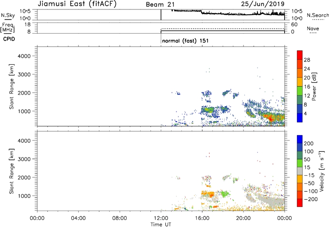Click the orange negative-velocity patch near 16:30
This screenshot has height=227, width=329.
[x=209, y=194]
